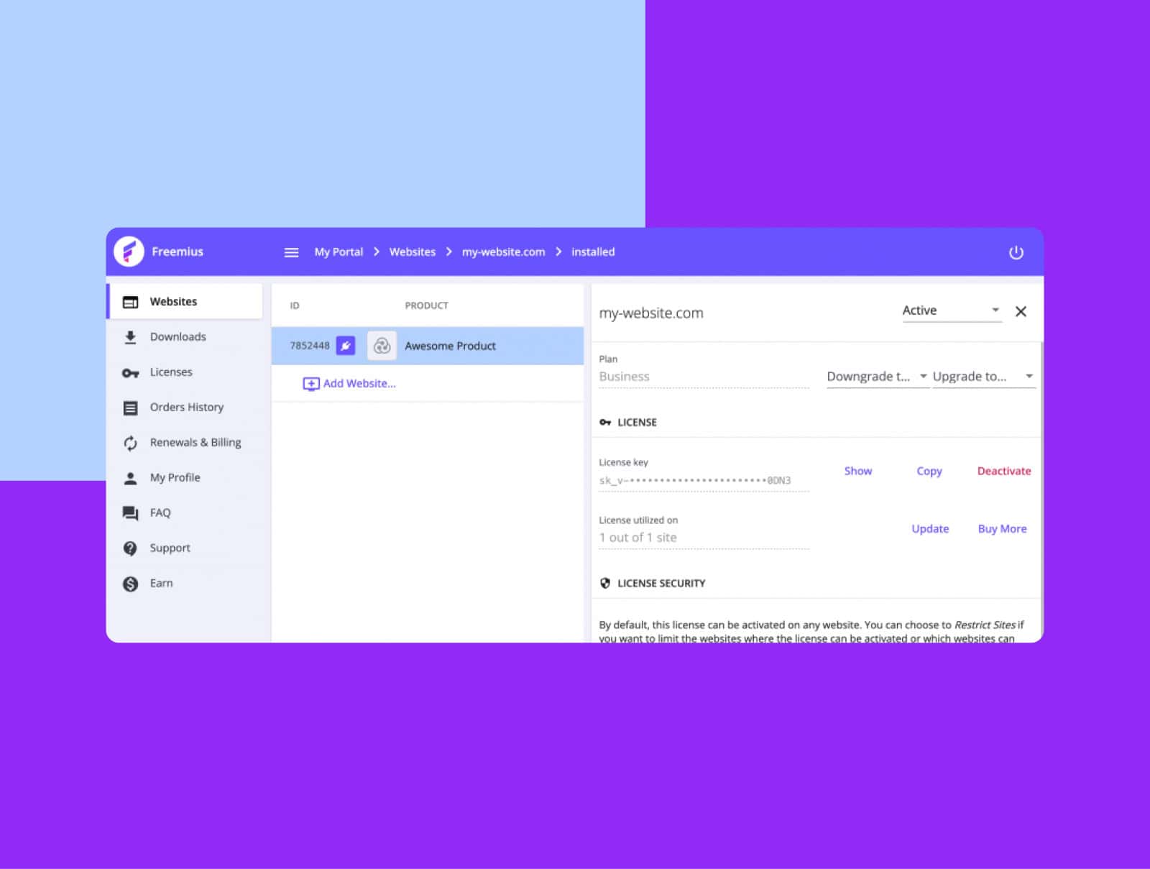The height and width of the screenshot is (869, 1150).
Task: Open the FAQ section
Action: (x=185, y=512)
